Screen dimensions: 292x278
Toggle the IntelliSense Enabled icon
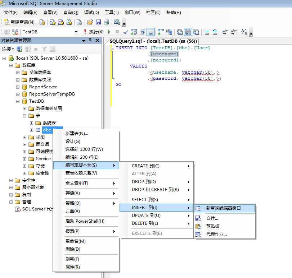click(151, 32)
